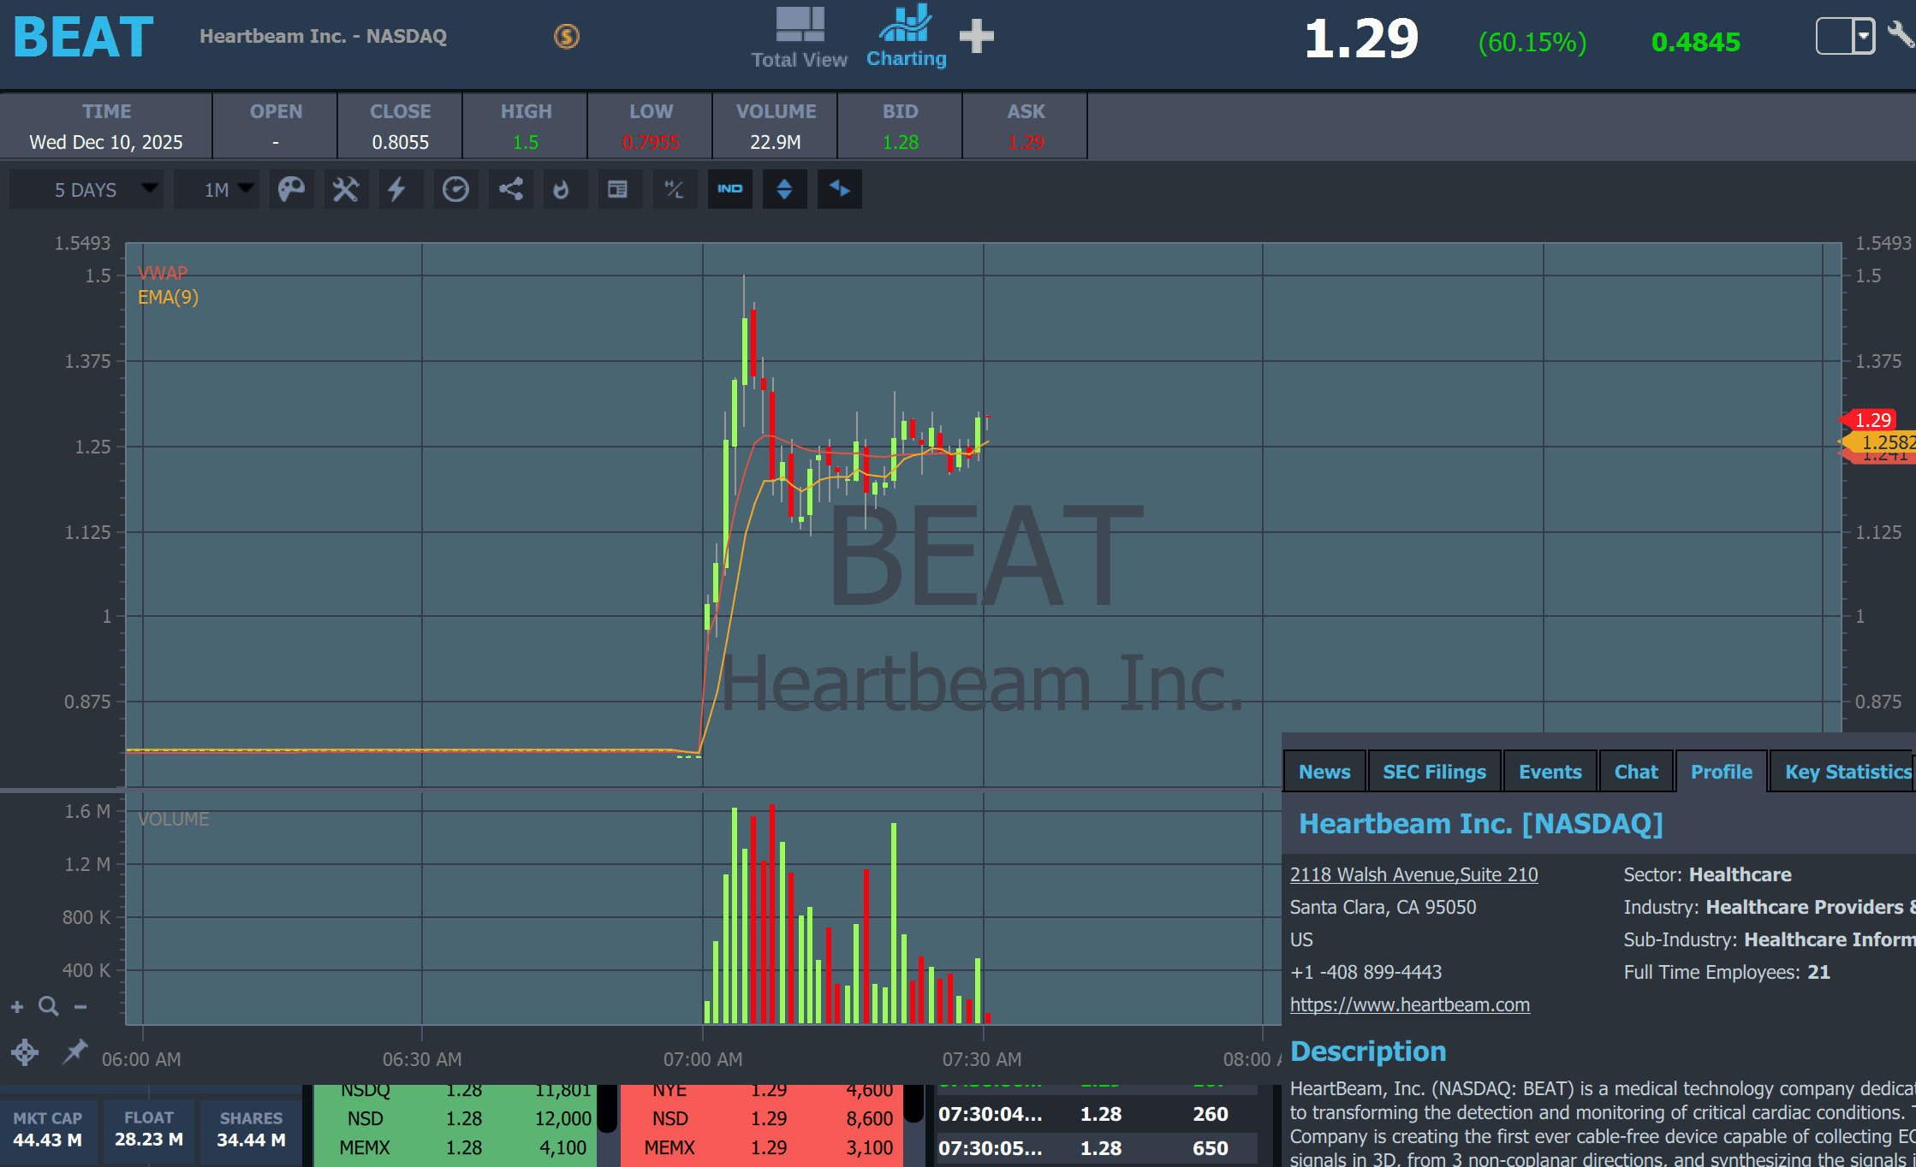1916x1167 pixels.
Task: Open the chart color palette settings
Action: 291,189
